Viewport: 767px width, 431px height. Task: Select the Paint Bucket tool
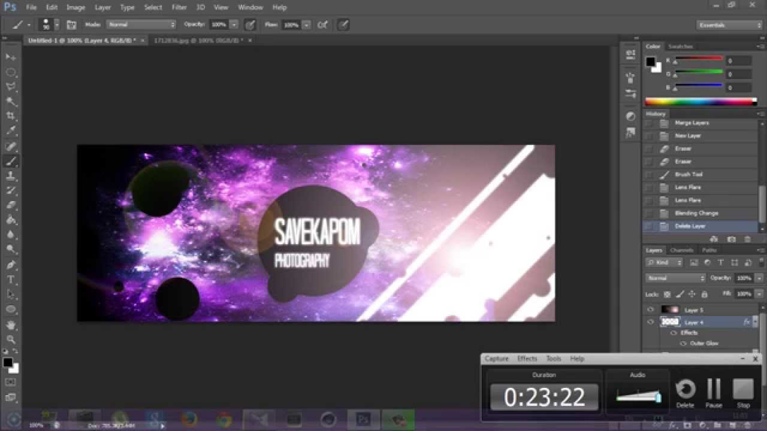point(11,220)
